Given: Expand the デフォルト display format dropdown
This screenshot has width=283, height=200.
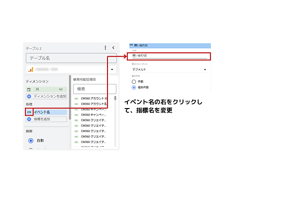Looking at the screenshot, I should click(205, 70).
